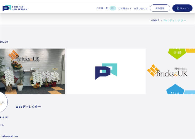The height and width of the screenshot is (139, 195).
Task: Select the 10229 job ID text
Action: coord(4,42)
